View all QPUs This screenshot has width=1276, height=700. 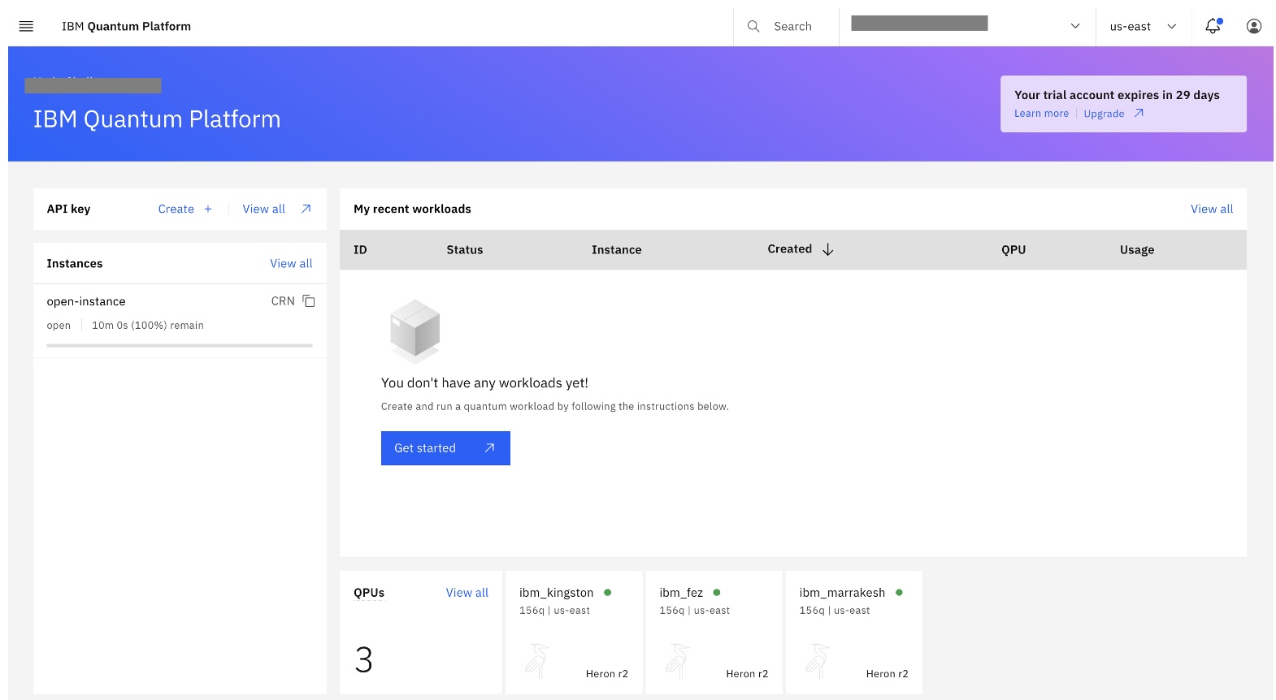coord(467,593)
